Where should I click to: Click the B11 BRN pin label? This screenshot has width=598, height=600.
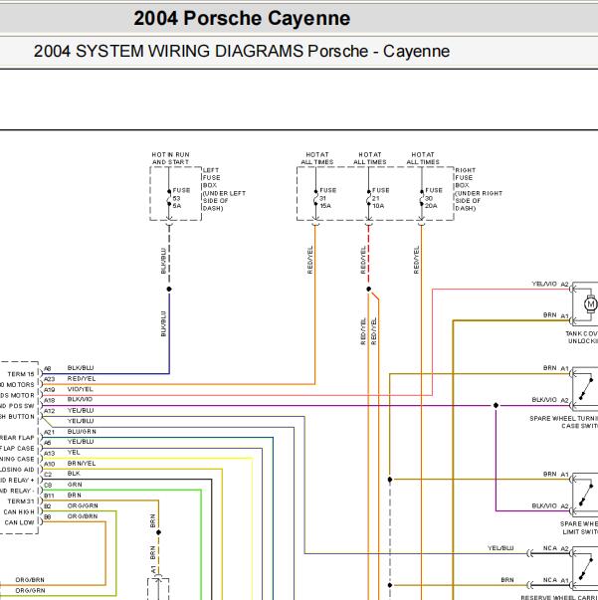pyautogui.click(x=63, y=496)
